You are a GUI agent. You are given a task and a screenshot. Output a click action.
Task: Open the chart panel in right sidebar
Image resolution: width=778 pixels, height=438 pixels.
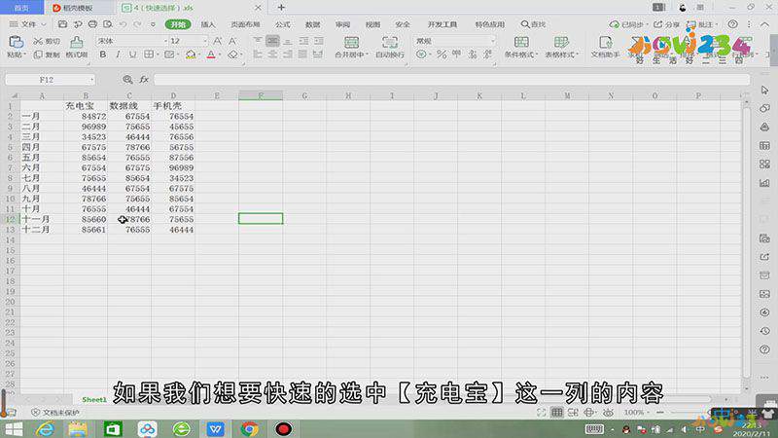764,183
